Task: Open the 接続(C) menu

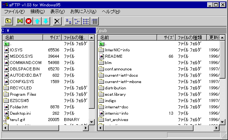Action: pos(38,12)
